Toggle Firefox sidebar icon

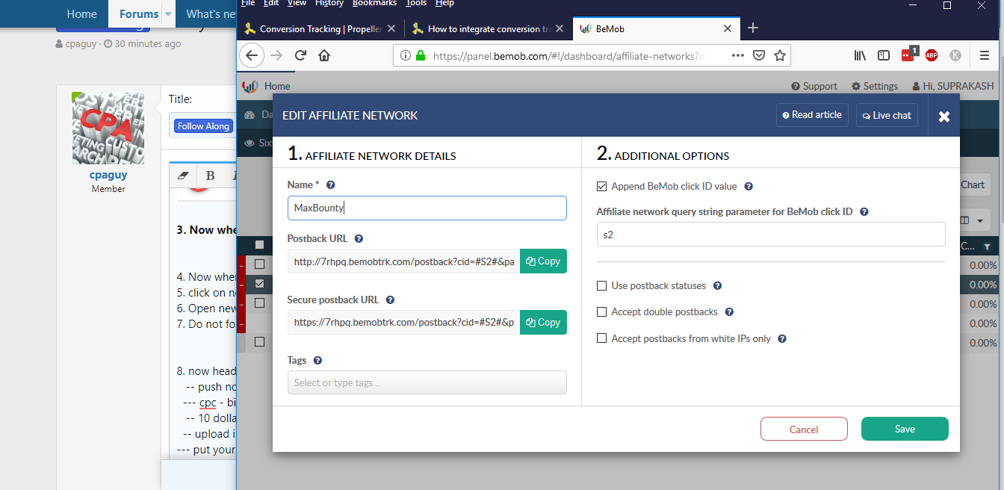[x=884, y=55]
